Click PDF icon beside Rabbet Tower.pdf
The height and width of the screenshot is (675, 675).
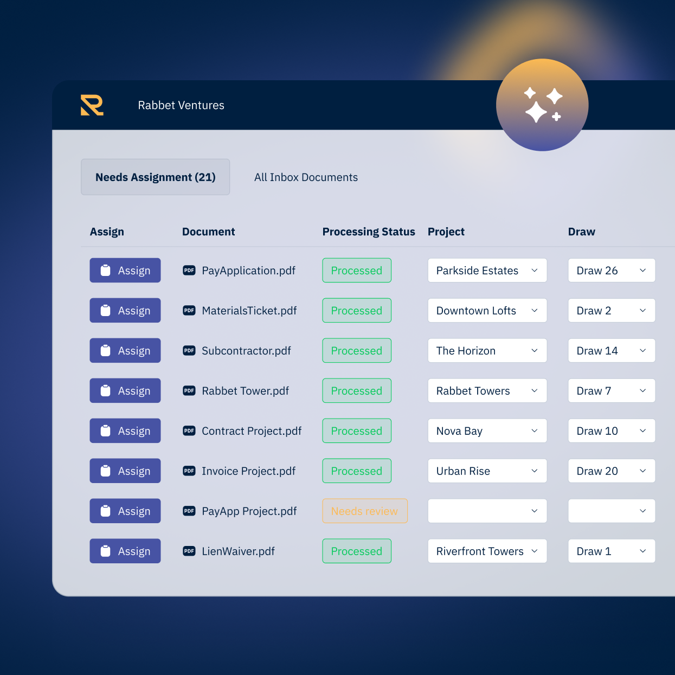point(189,390)
